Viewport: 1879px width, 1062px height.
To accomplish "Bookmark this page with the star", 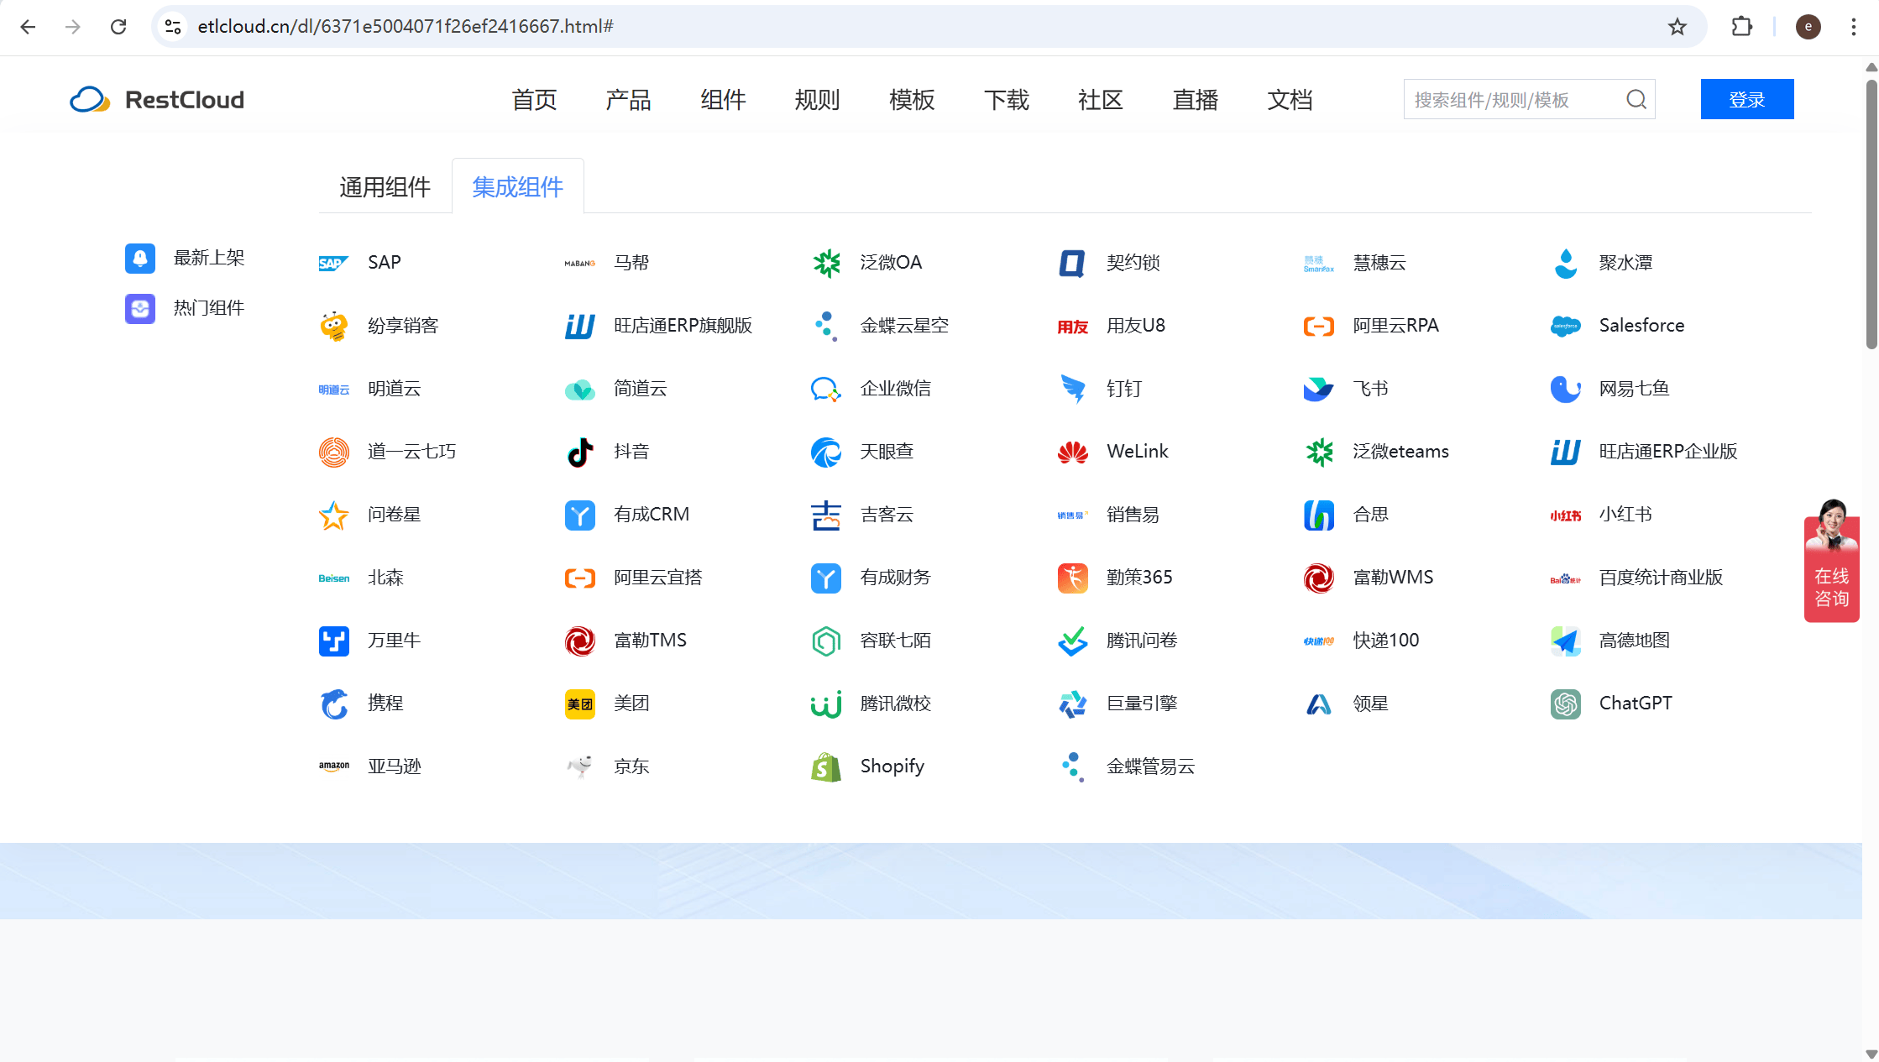I will (1677, 27).
